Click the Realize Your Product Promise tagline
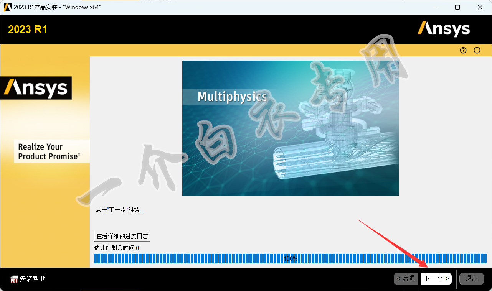492x291 pixels. pyautogui.click(x=49, y=151)
